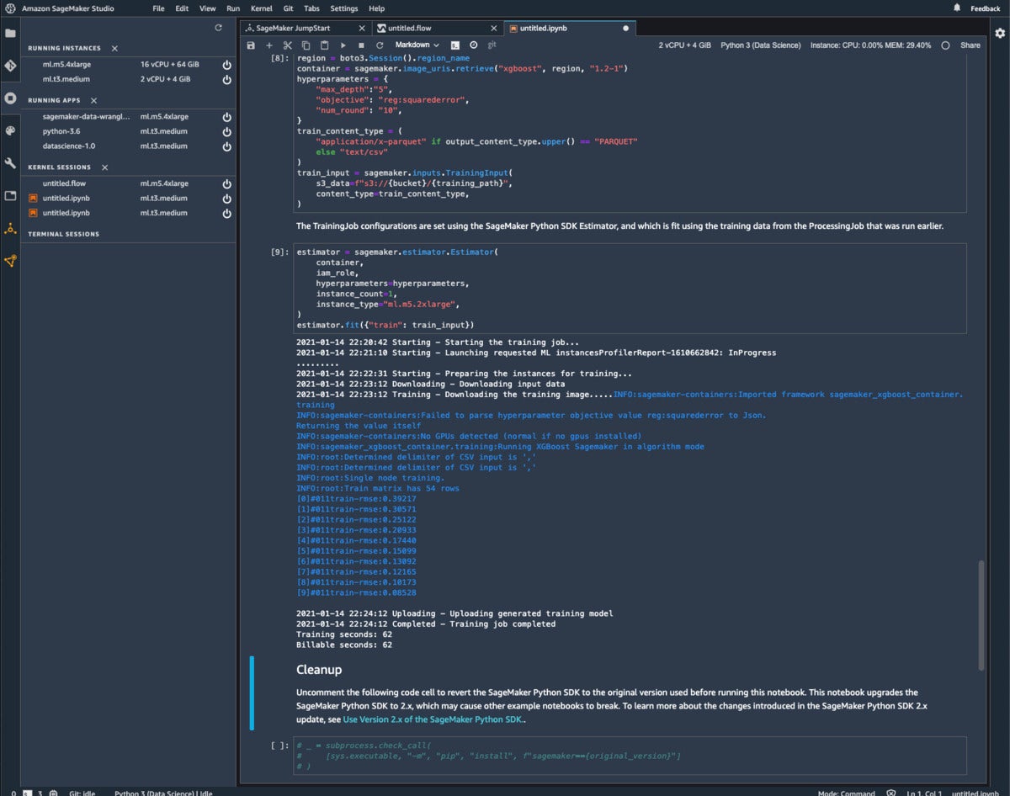Open the cell type Markdown dropdown
This screenshot has height=796, width=1010.
pyautogui.click(x=418, y=45)
